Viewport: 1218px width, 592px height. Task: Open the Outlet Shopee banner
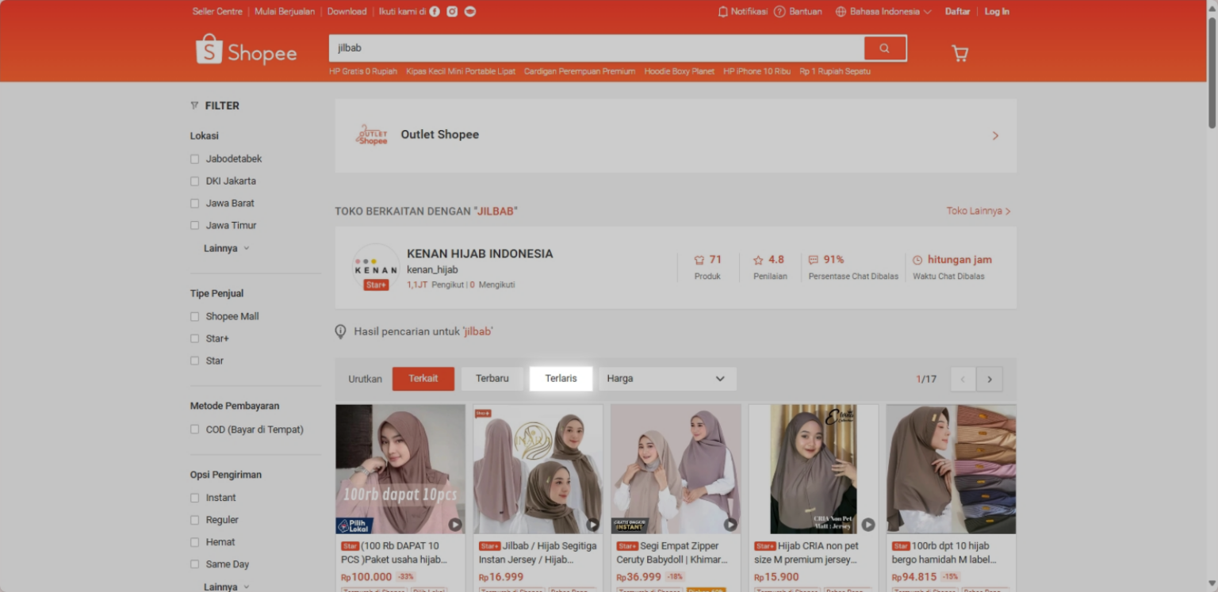point(675,135)
